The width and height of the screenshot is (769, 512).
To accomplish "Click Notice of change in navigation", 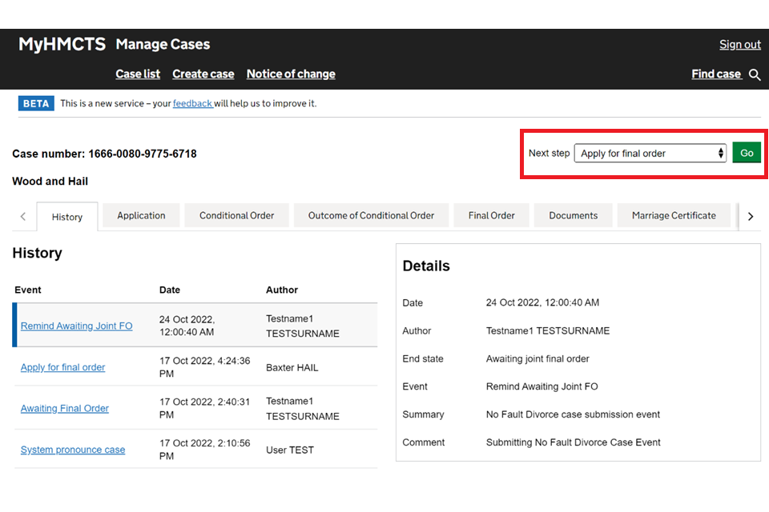I will (291, 74).
